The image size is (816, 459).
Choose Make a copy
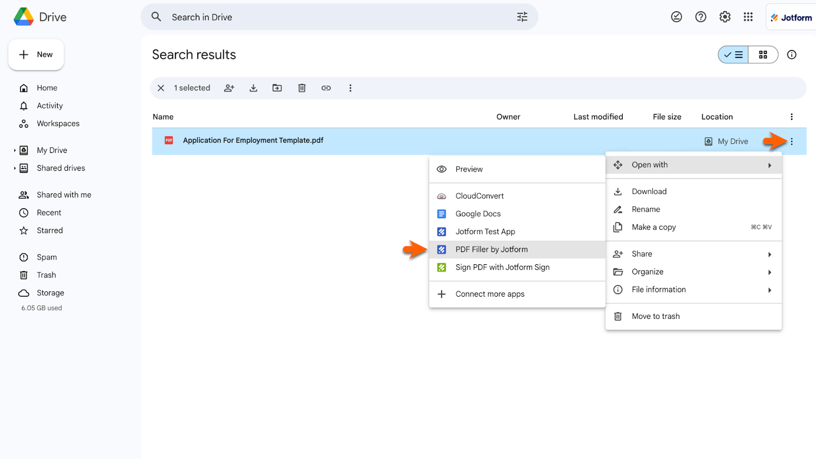[x=694, y=227]
